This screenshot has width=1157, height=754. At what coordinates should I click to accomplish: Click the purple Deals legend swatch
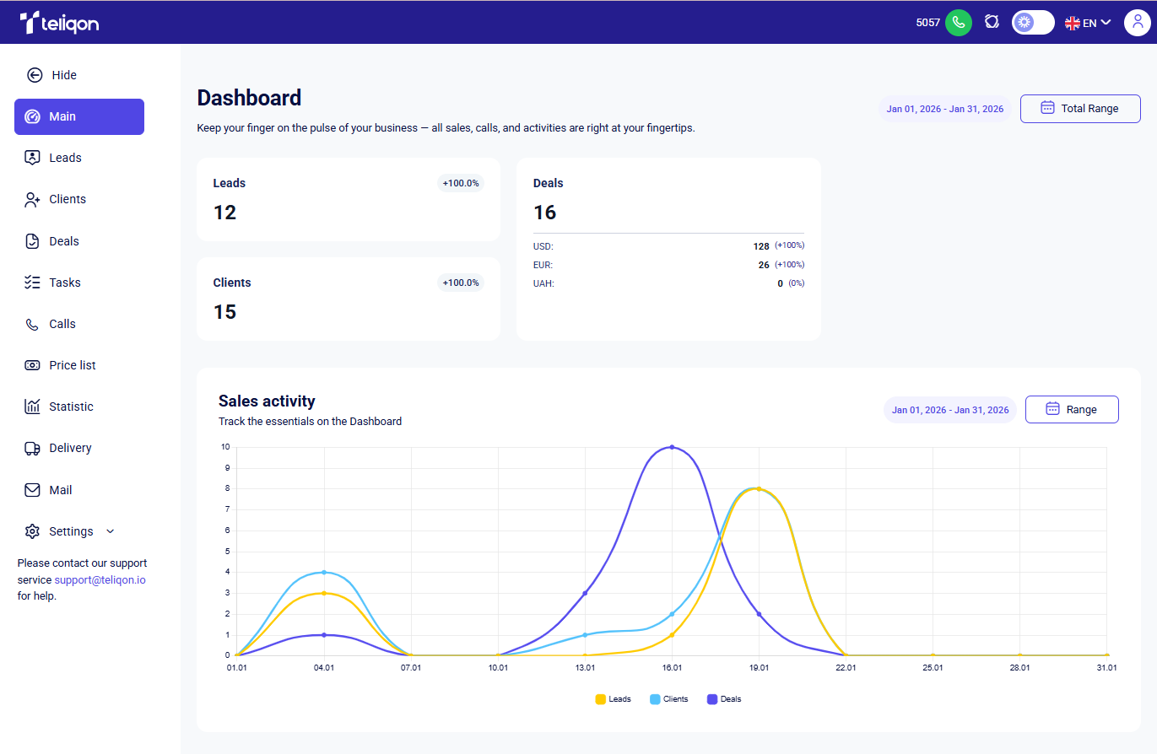coord(712,699)
